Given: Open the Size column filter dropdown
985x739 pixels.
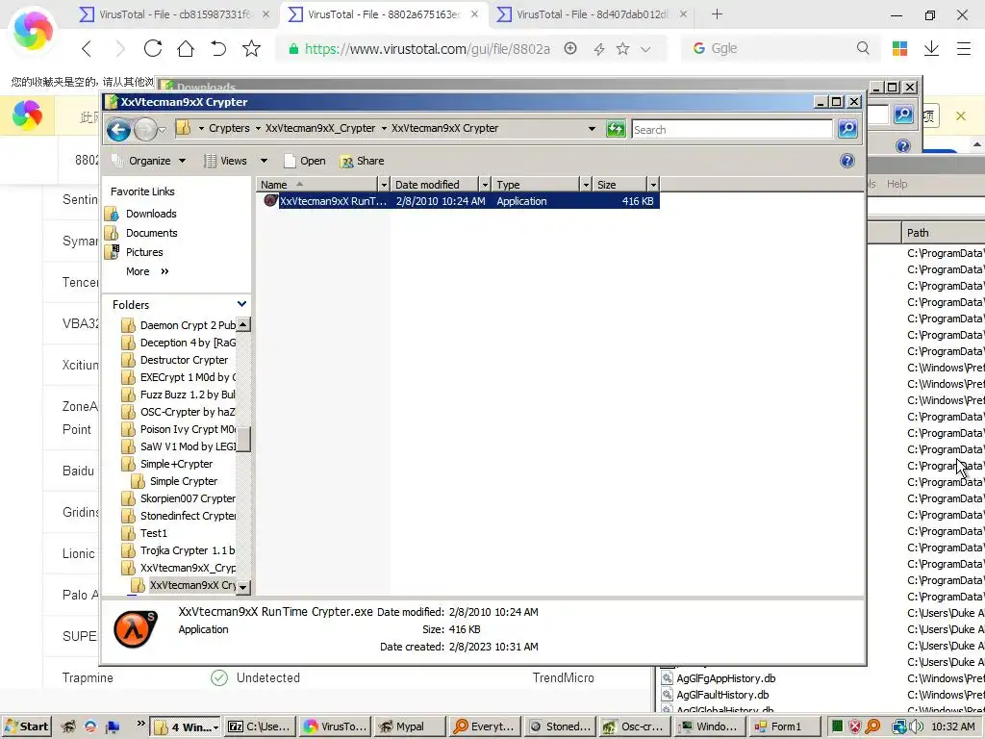Looking at the screenshot, I should (653, 185).
